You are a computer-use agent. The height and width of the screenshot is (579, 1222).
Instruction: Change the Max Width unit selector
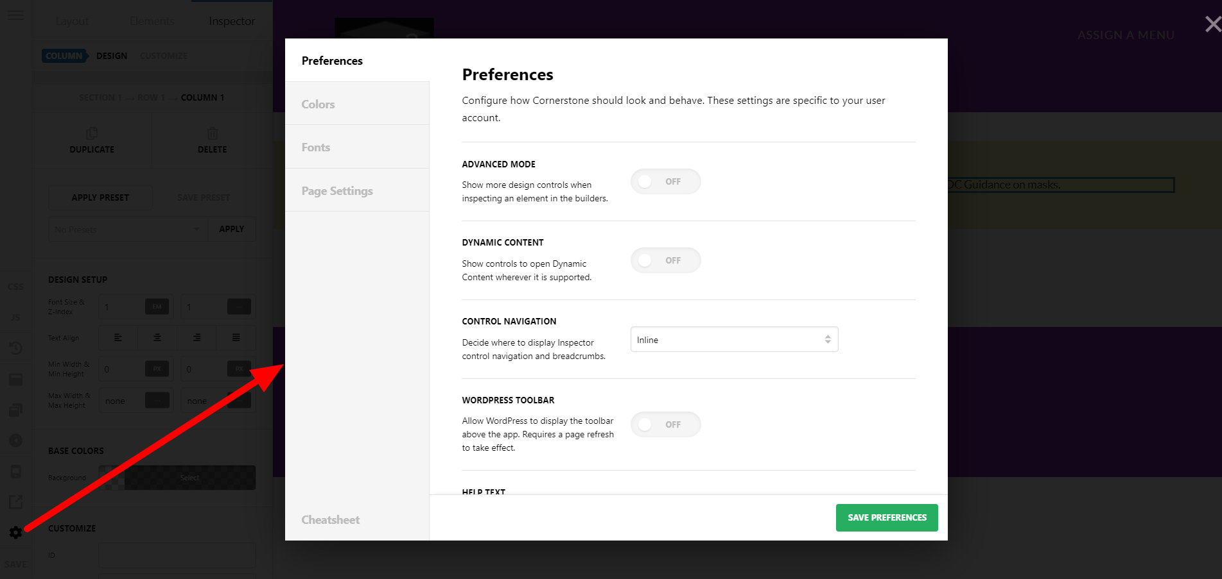(x=157, y=400)
